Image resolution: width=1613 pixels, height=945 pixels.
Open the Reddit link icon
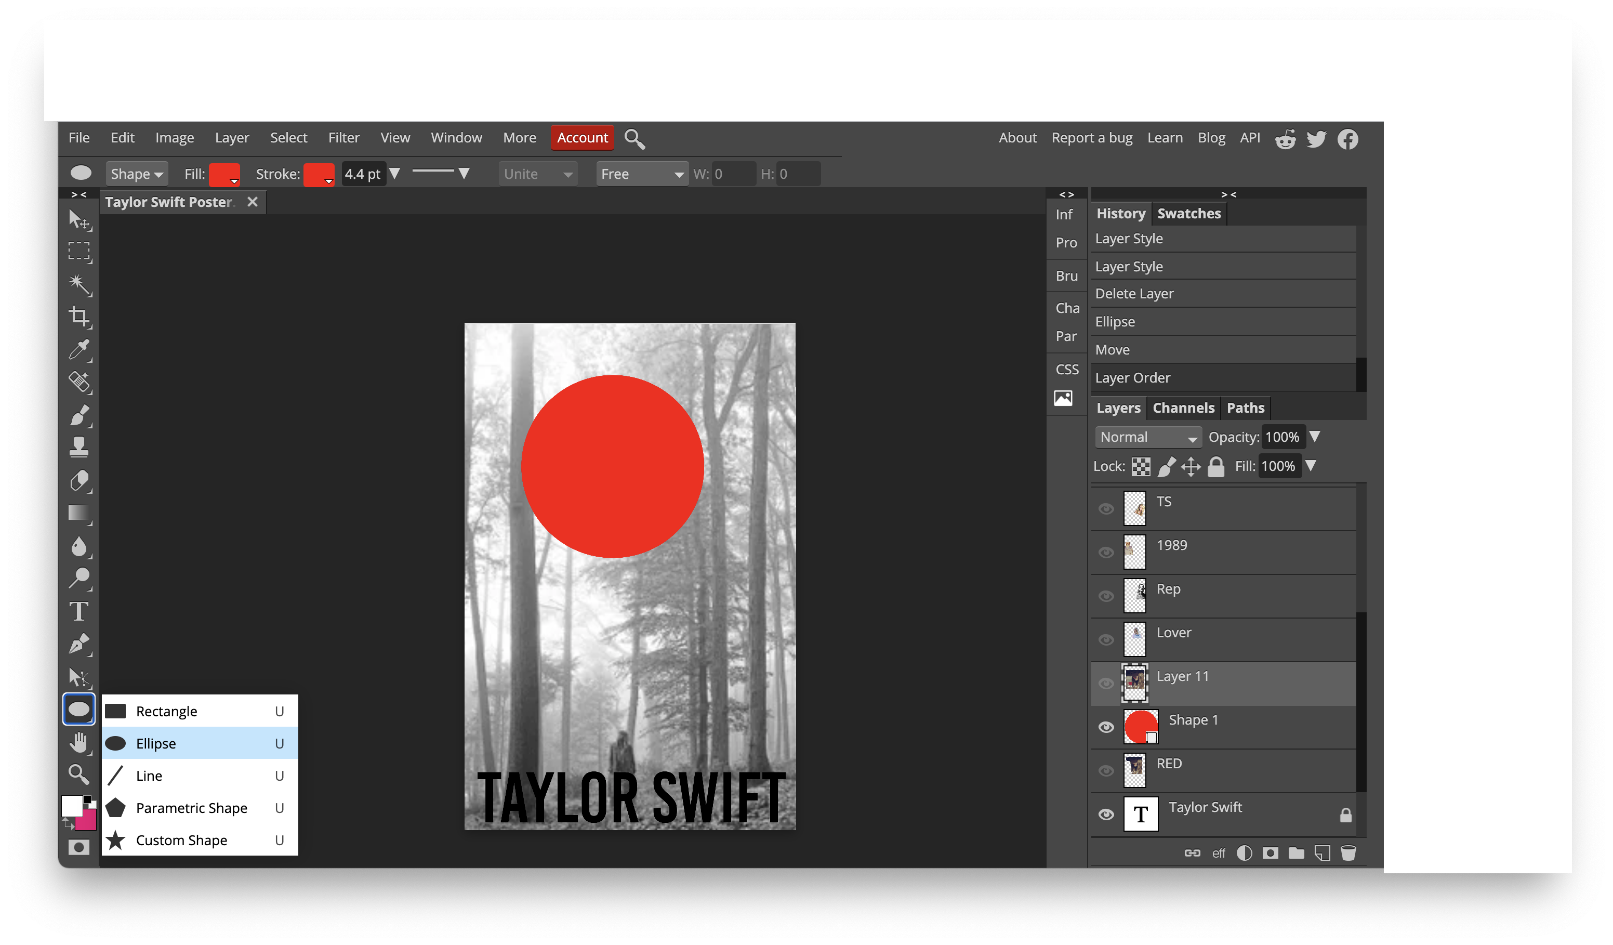tap(1285, 139)
